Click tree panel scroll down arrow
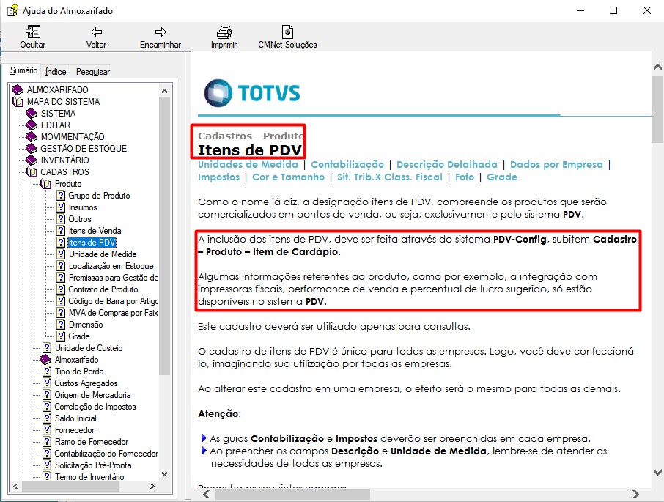The width and height of the screenshot is (664, 502). pyautogui.click(x=165, y=474)
